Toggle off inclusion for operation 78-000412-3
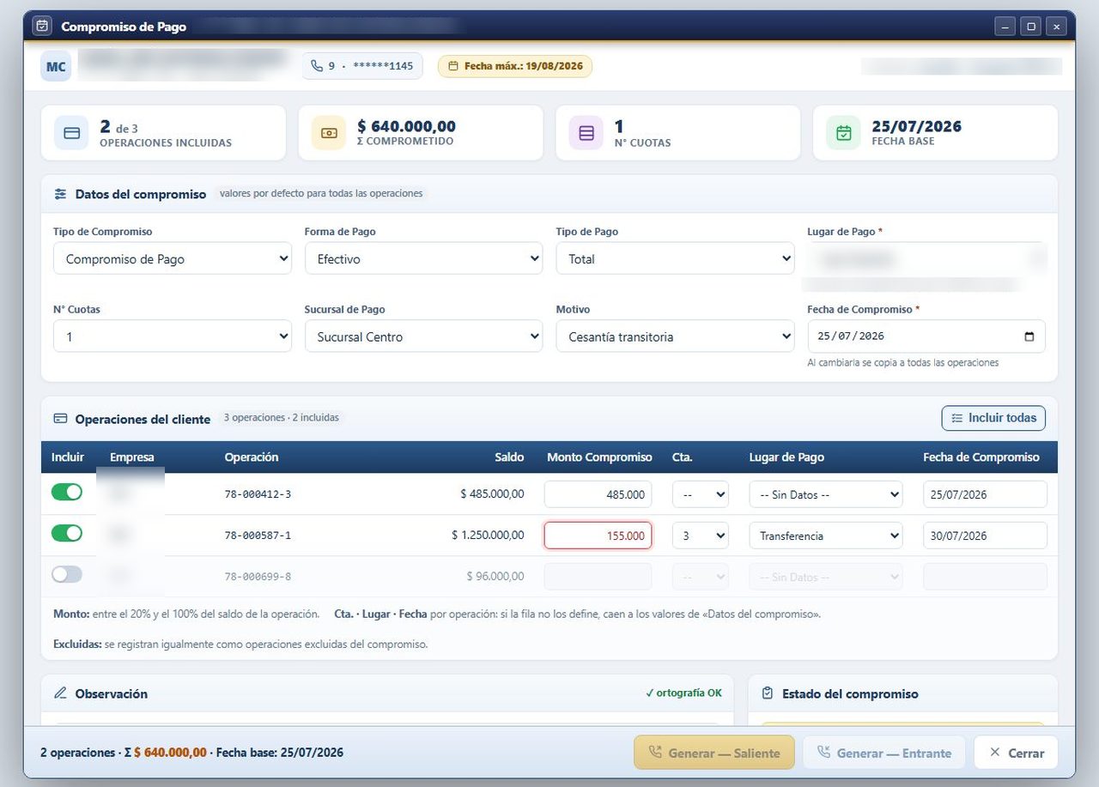The image size is (1099, 787). click(x=67, y=492)
